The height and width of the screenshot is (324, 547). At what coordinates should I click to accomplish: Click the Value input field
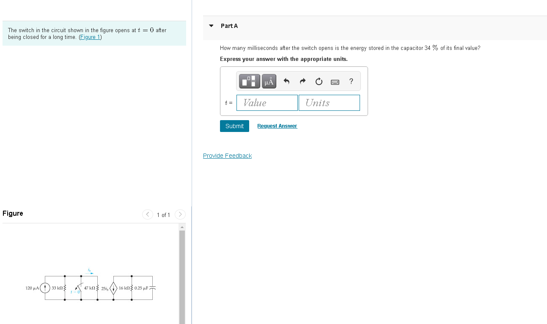(267, 103)
